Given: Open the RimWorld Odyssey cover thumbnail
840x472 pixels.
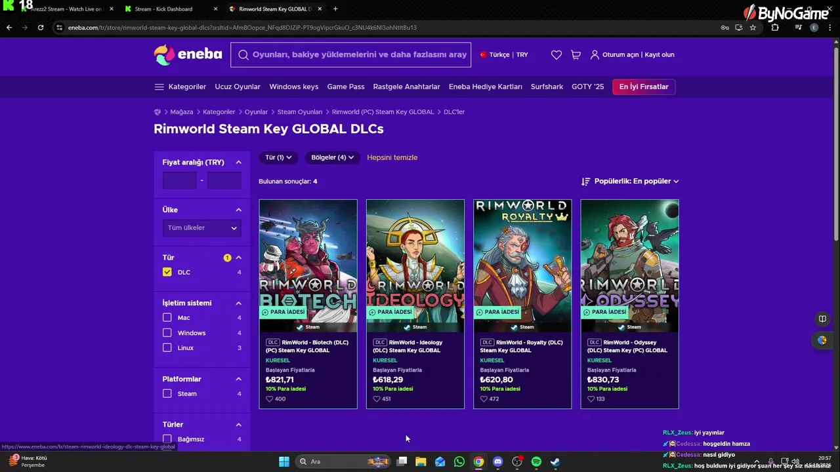Looking at the screenshot, I should tap(630, 265).
